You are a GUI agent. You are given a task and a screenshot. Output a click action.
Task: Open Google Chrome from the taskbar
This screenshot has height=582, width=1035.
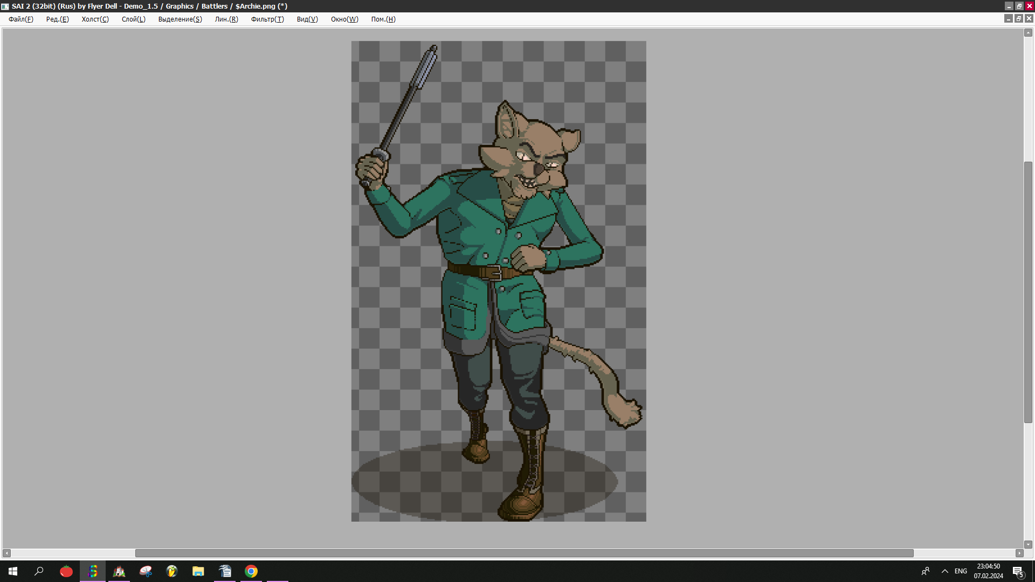tap(251, 571)
